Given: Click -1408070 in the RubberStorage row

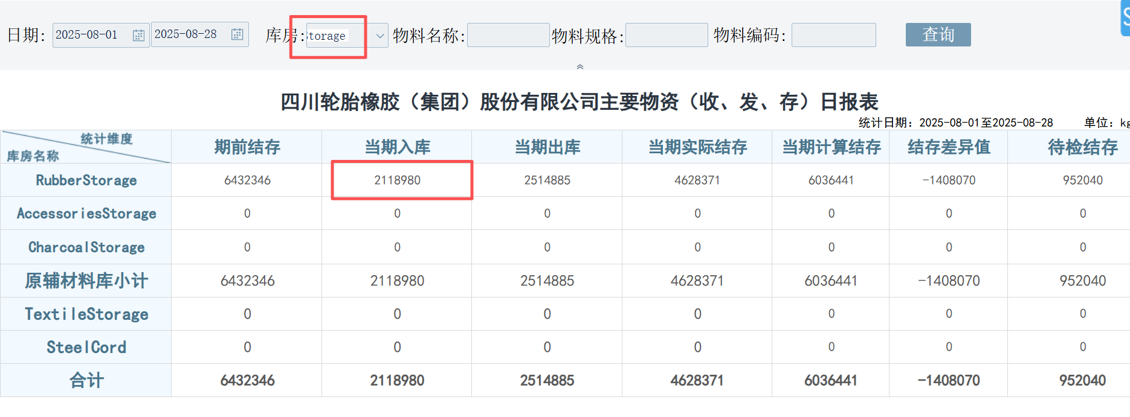Looking at the screenshot, I should click(949, 180).
